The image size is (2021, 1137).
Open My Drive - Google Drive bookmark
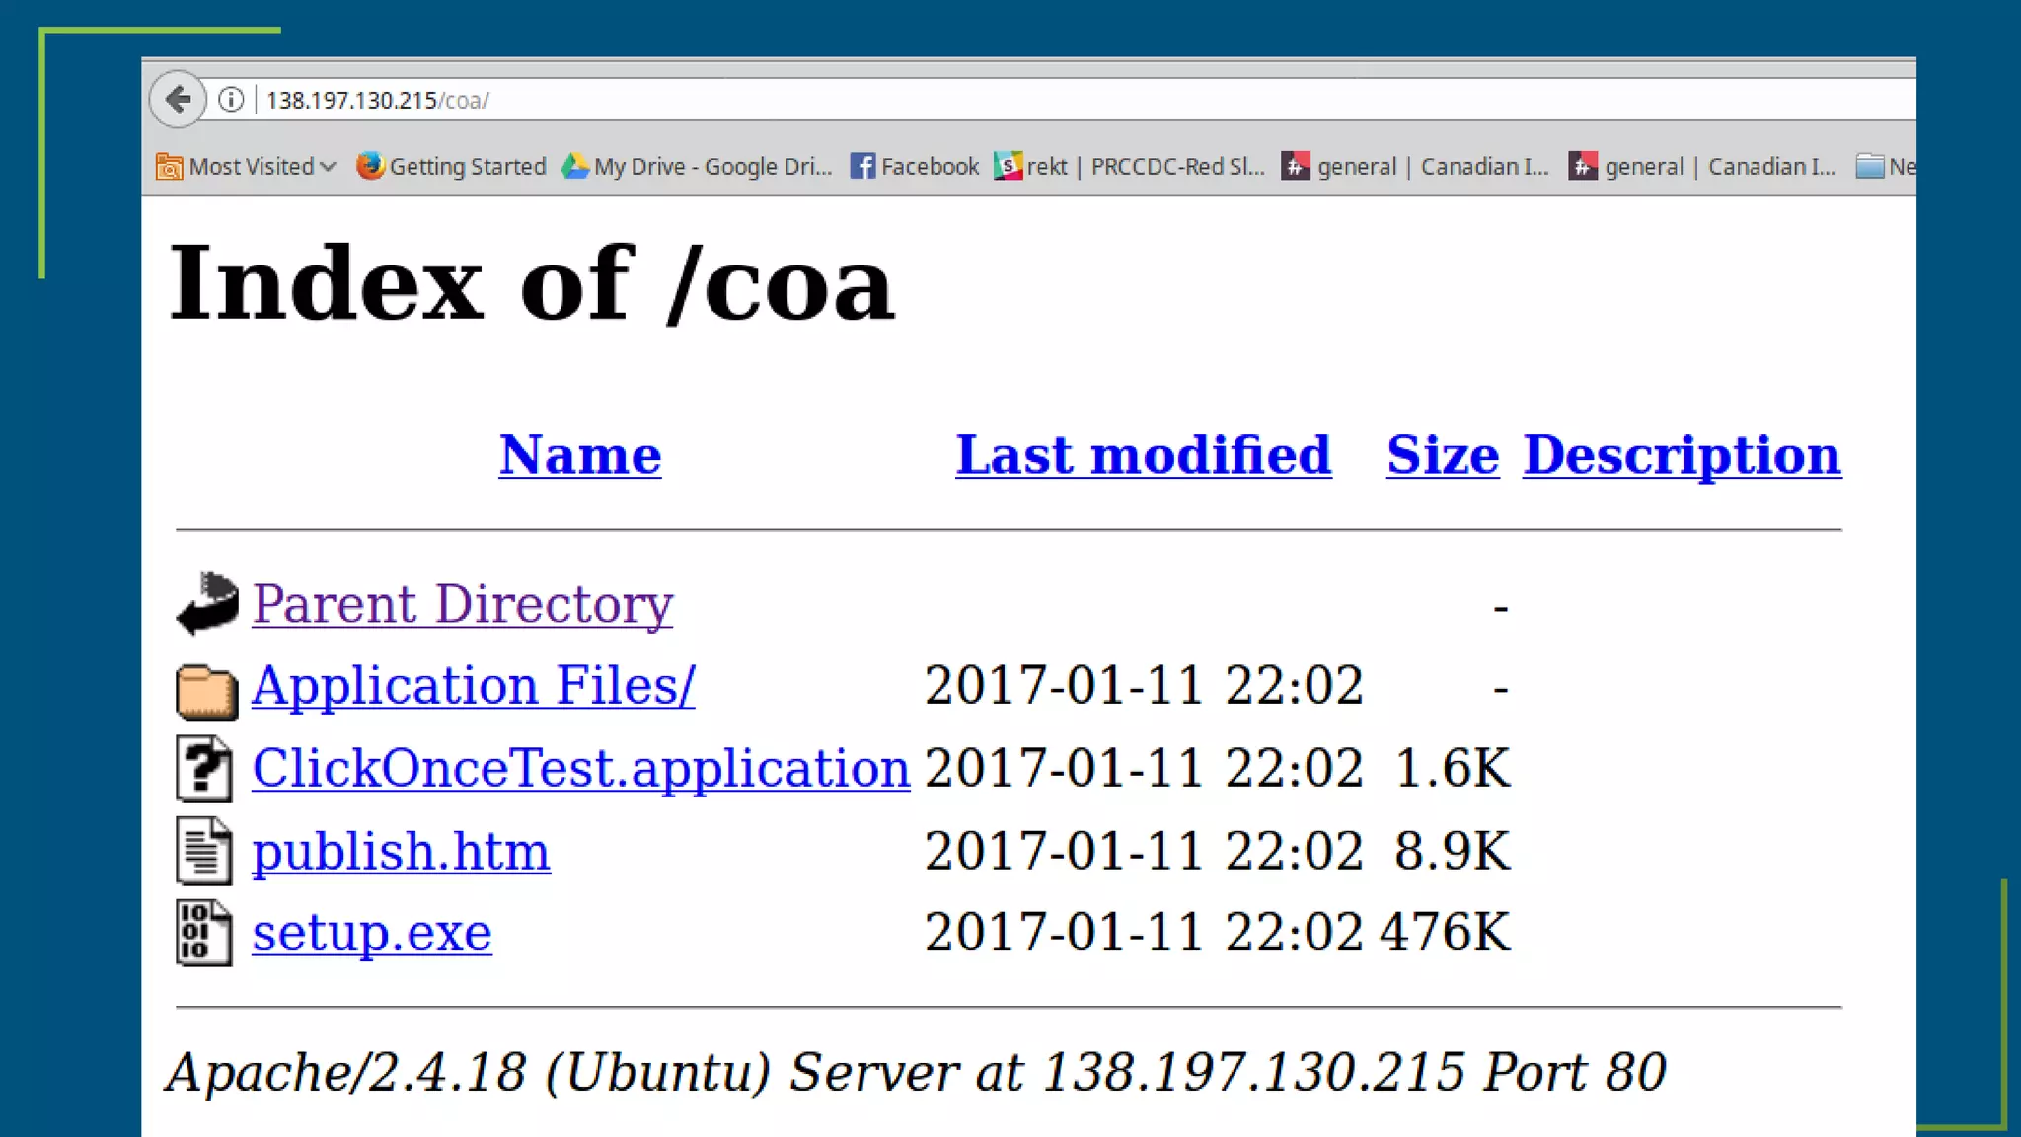tap(697, 166)
